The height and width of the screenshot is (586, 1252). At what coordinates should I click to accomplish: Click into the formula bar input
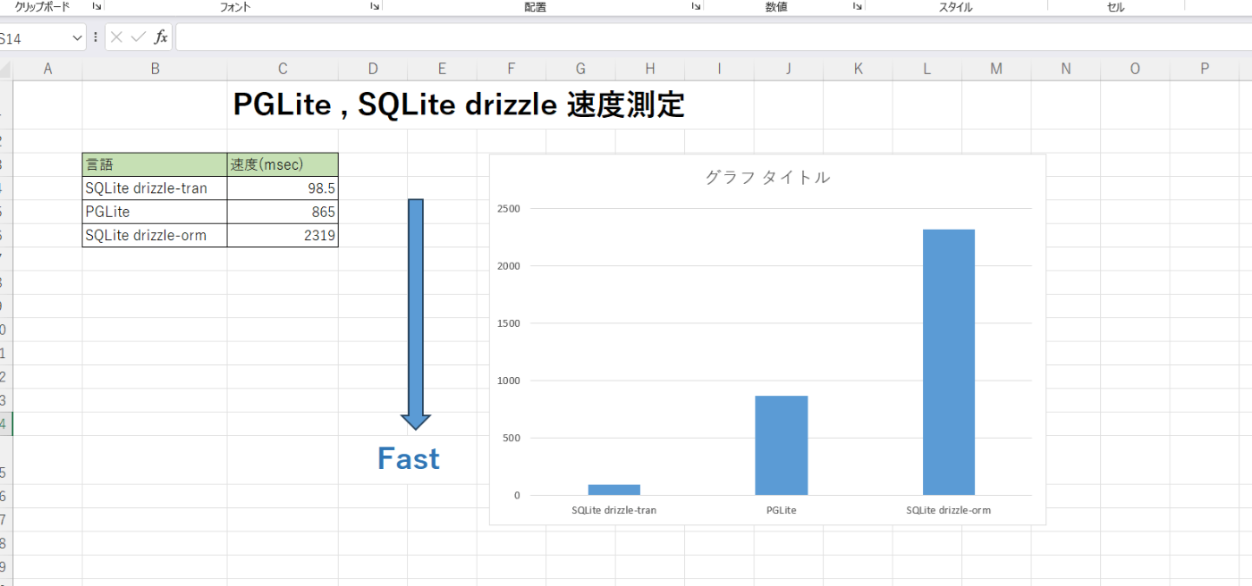click(713, 38)
